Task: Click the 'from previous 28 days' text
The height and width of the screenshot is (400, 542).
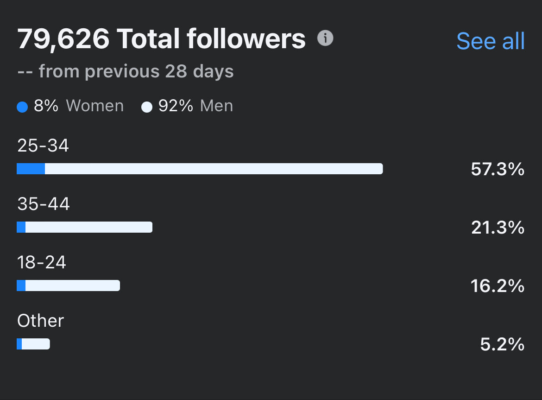Action: click(x=136, y=71)
